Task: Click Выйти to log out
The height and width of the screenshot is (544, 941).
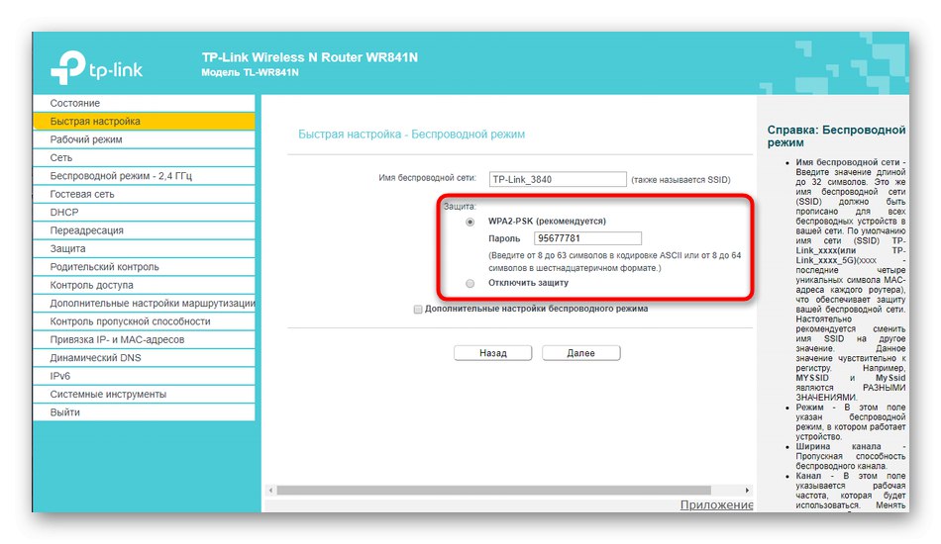Action: 144,412
